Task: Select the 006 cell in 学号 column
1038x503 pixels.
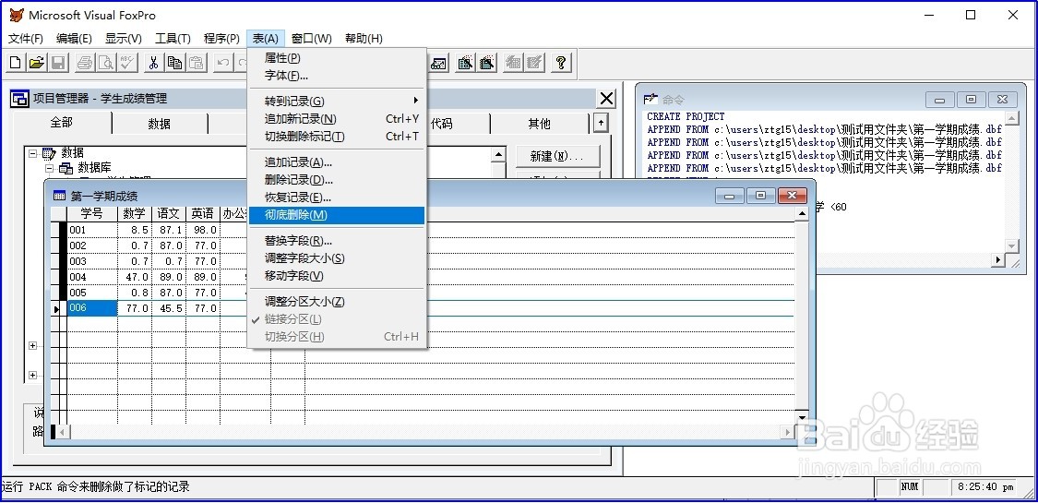Action: click(92, 307)
